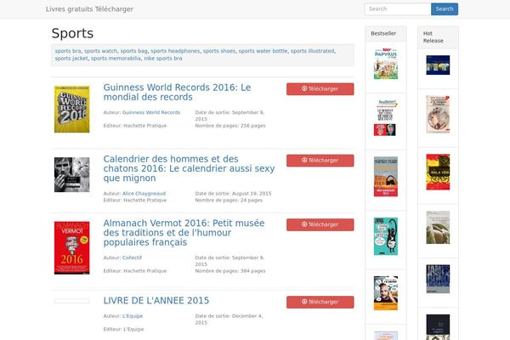This screenshot has height=340, width=510.
Task: Open the second Bestseller cover with red portrait
Action: click(x=386, y=118)
